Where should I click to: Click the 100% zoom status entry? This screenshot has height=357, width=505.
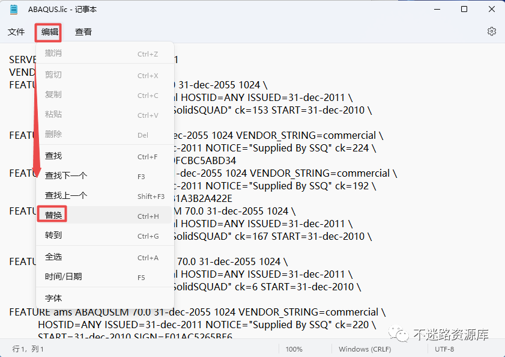click(x=294, y=349)
